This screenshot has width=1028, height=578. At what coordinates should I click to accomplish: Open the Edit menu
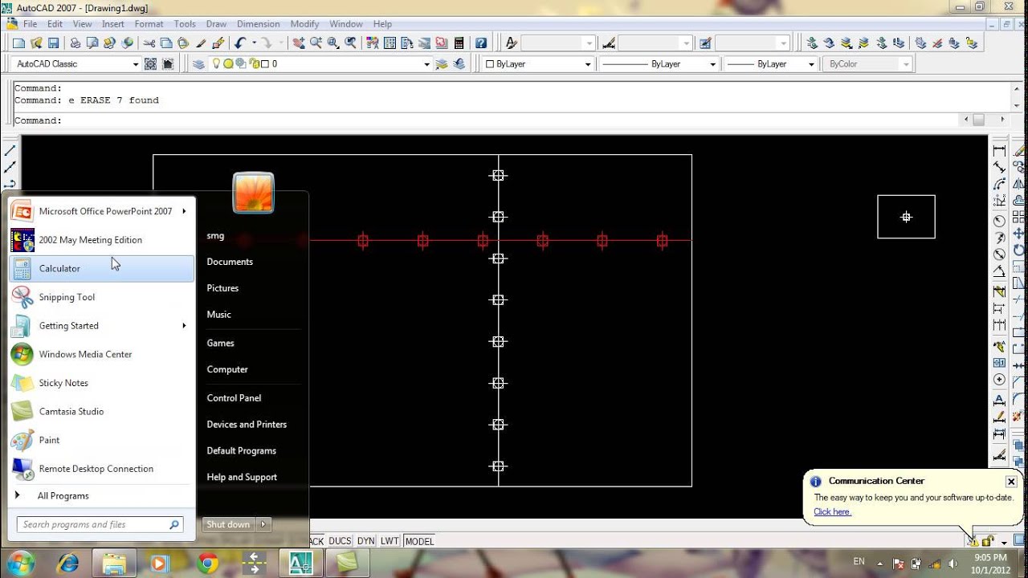click(55, 24)
